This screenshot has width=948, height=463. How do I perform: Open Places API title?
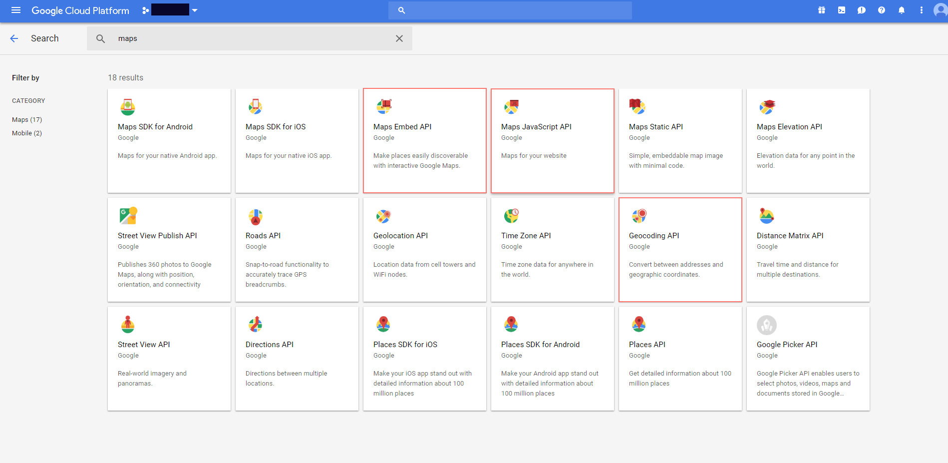(647, 345)
